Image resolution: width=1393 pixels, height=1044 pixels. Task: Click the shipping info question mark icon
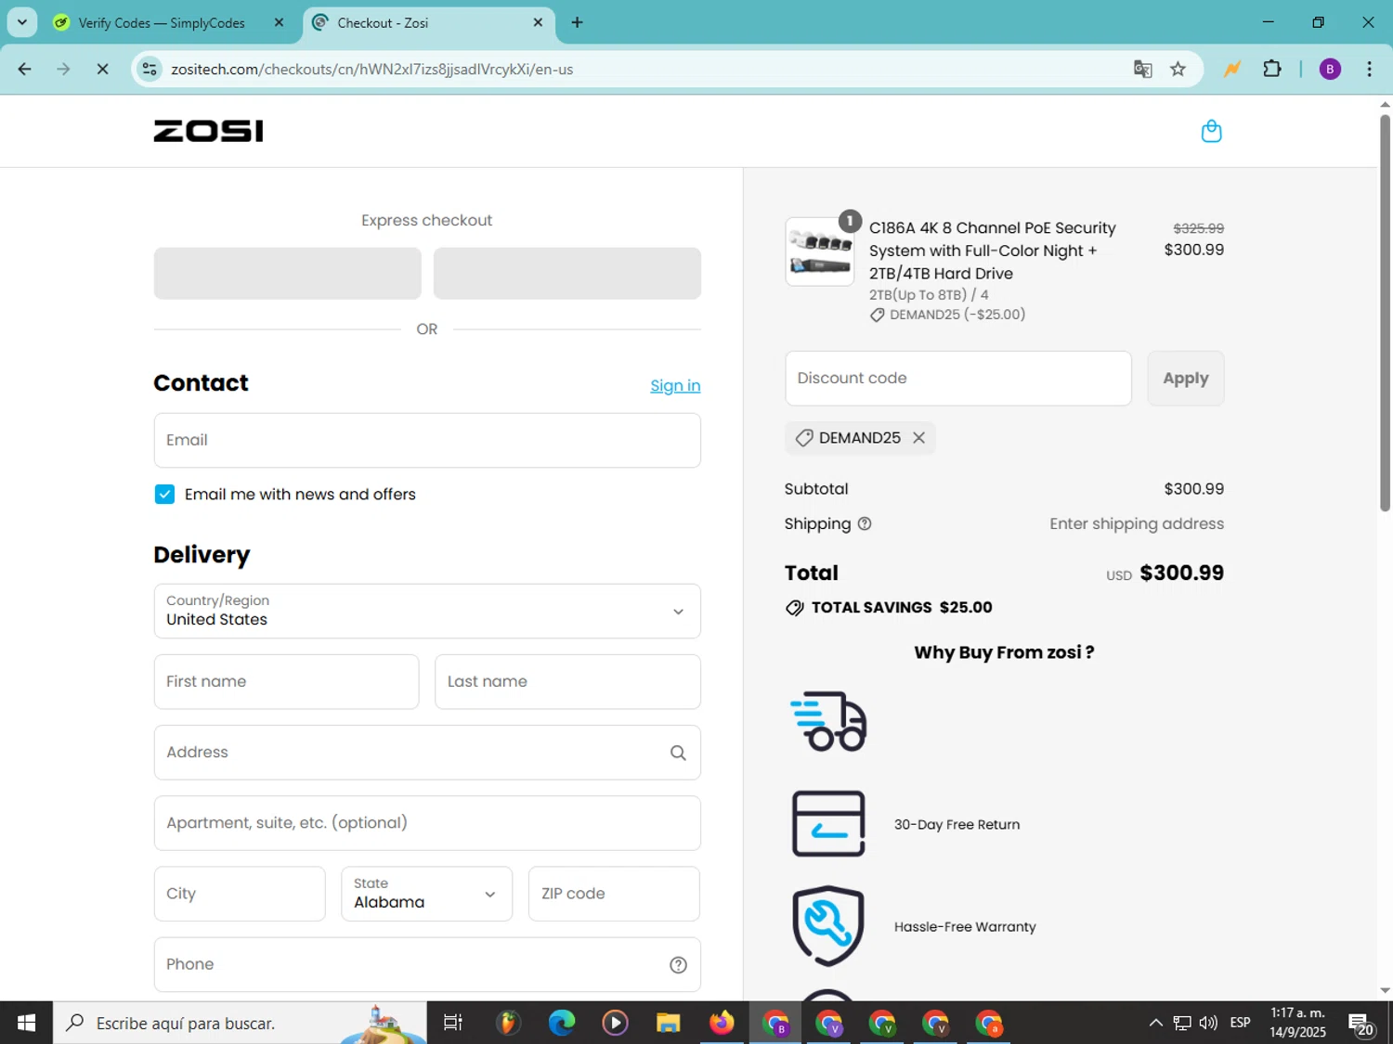pyautogui.click(x=865, y=523)
